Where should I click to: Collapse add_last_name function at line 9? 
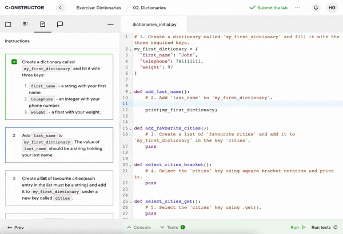click(131, 91)
